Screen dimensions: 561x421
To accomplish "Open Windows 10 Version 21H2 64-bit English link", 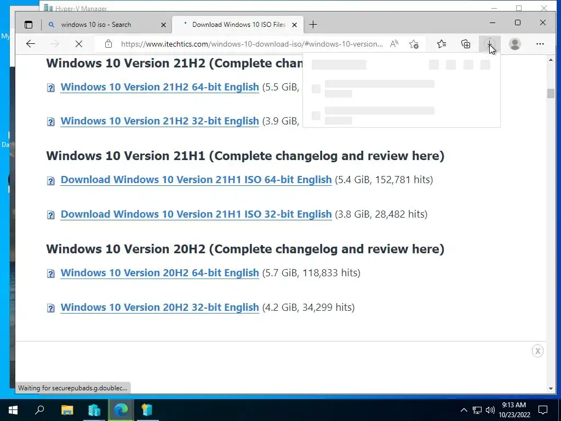I will 159,87.
